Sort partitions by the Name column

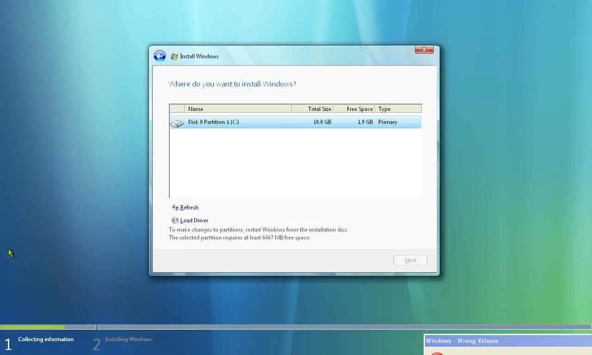pos(238,109)
